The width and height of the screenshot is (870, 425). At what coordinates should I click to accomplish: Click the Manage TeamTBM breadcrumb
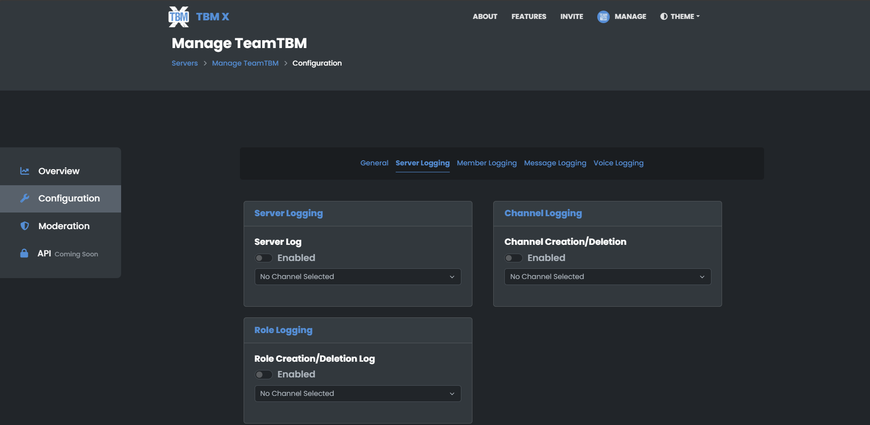pos(245,63)
